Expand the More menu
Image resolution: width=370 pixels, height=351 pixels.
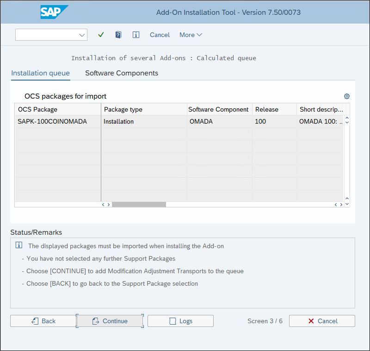[x=191, y=35]
